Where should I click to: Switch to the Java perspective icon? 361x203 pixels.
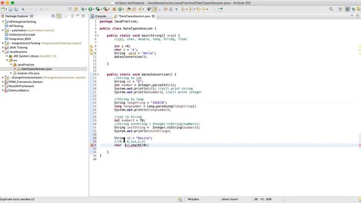tap(347, 9)
